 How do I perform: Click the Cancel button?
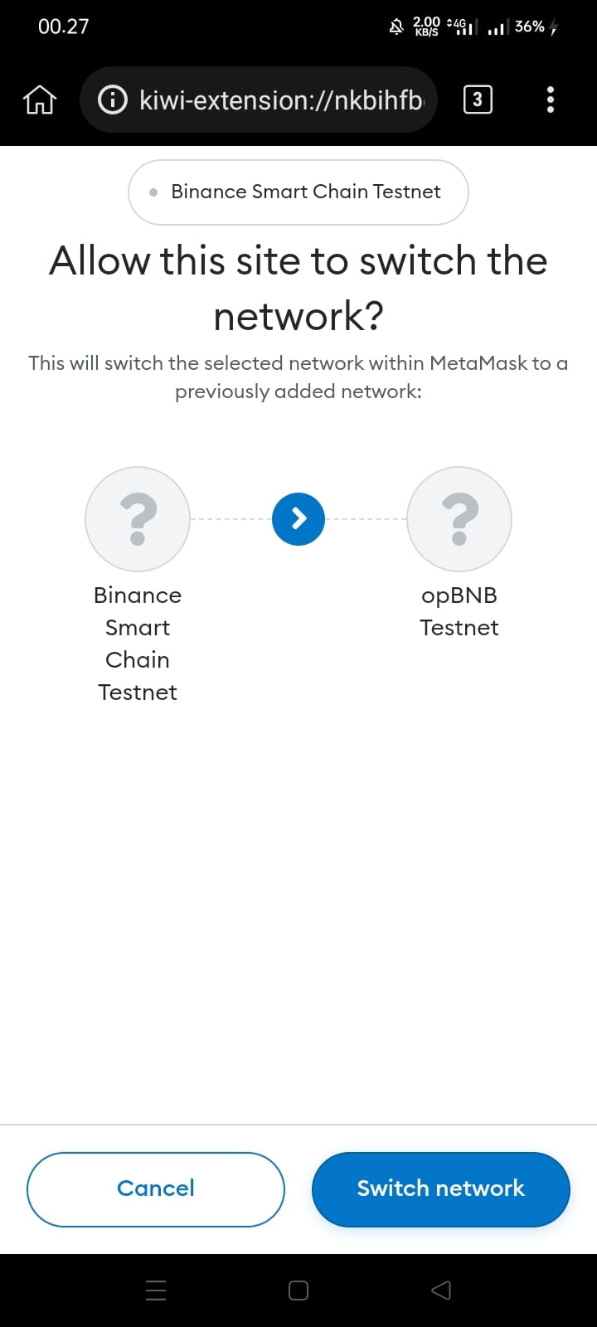156,1189
